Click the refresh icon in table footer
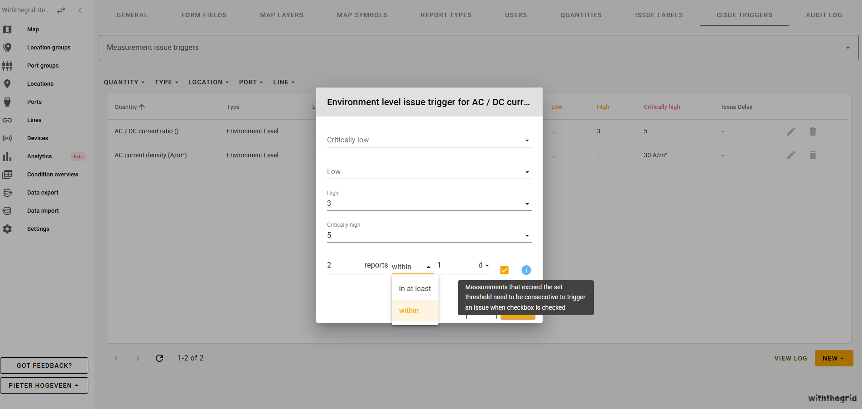Viewport: 862px width, 409px height. pyautogui.click(x=159, y=358)
